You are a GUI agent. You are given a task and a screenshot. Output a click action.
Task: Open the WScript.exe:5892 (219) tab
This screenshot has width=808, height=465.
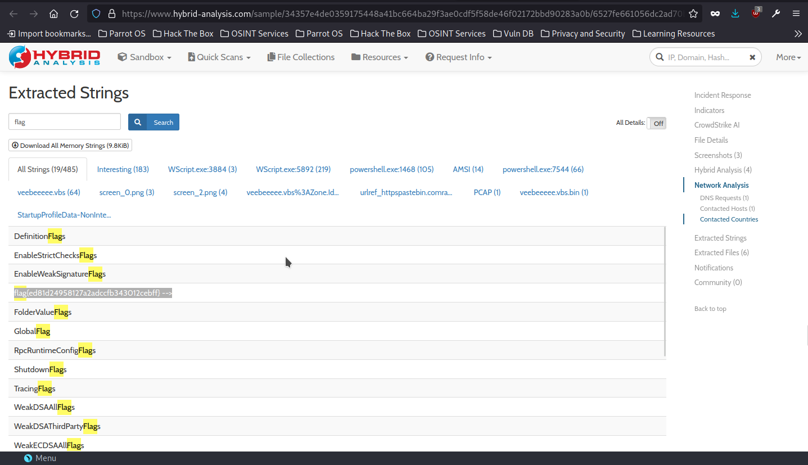pos(294,169)
